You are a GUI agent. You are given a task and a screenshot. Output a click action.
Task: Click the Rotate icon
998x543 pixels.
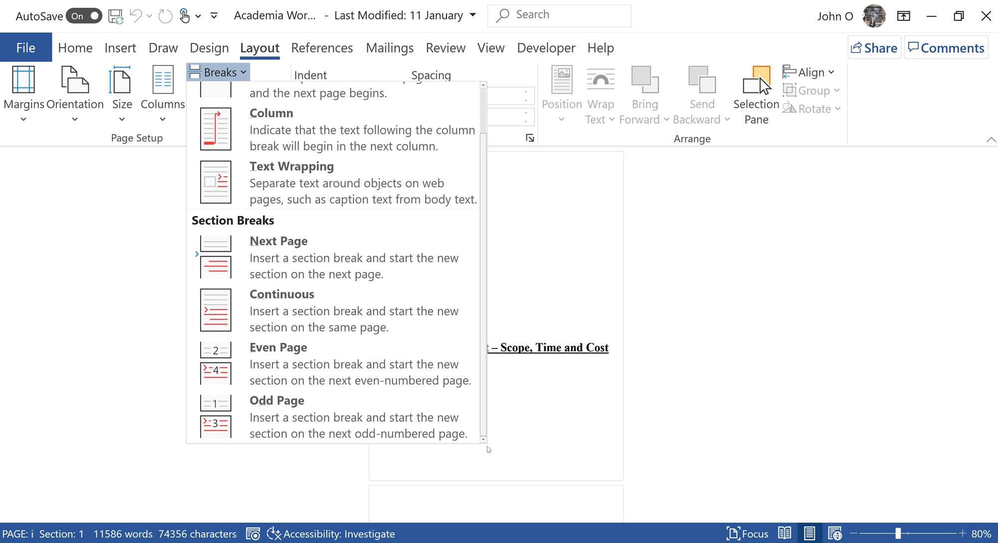point(811,108)
